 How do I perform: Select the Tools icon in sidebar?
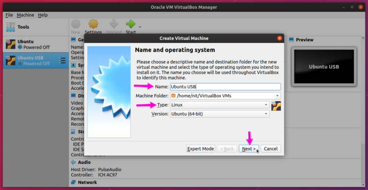coord(10,27)
